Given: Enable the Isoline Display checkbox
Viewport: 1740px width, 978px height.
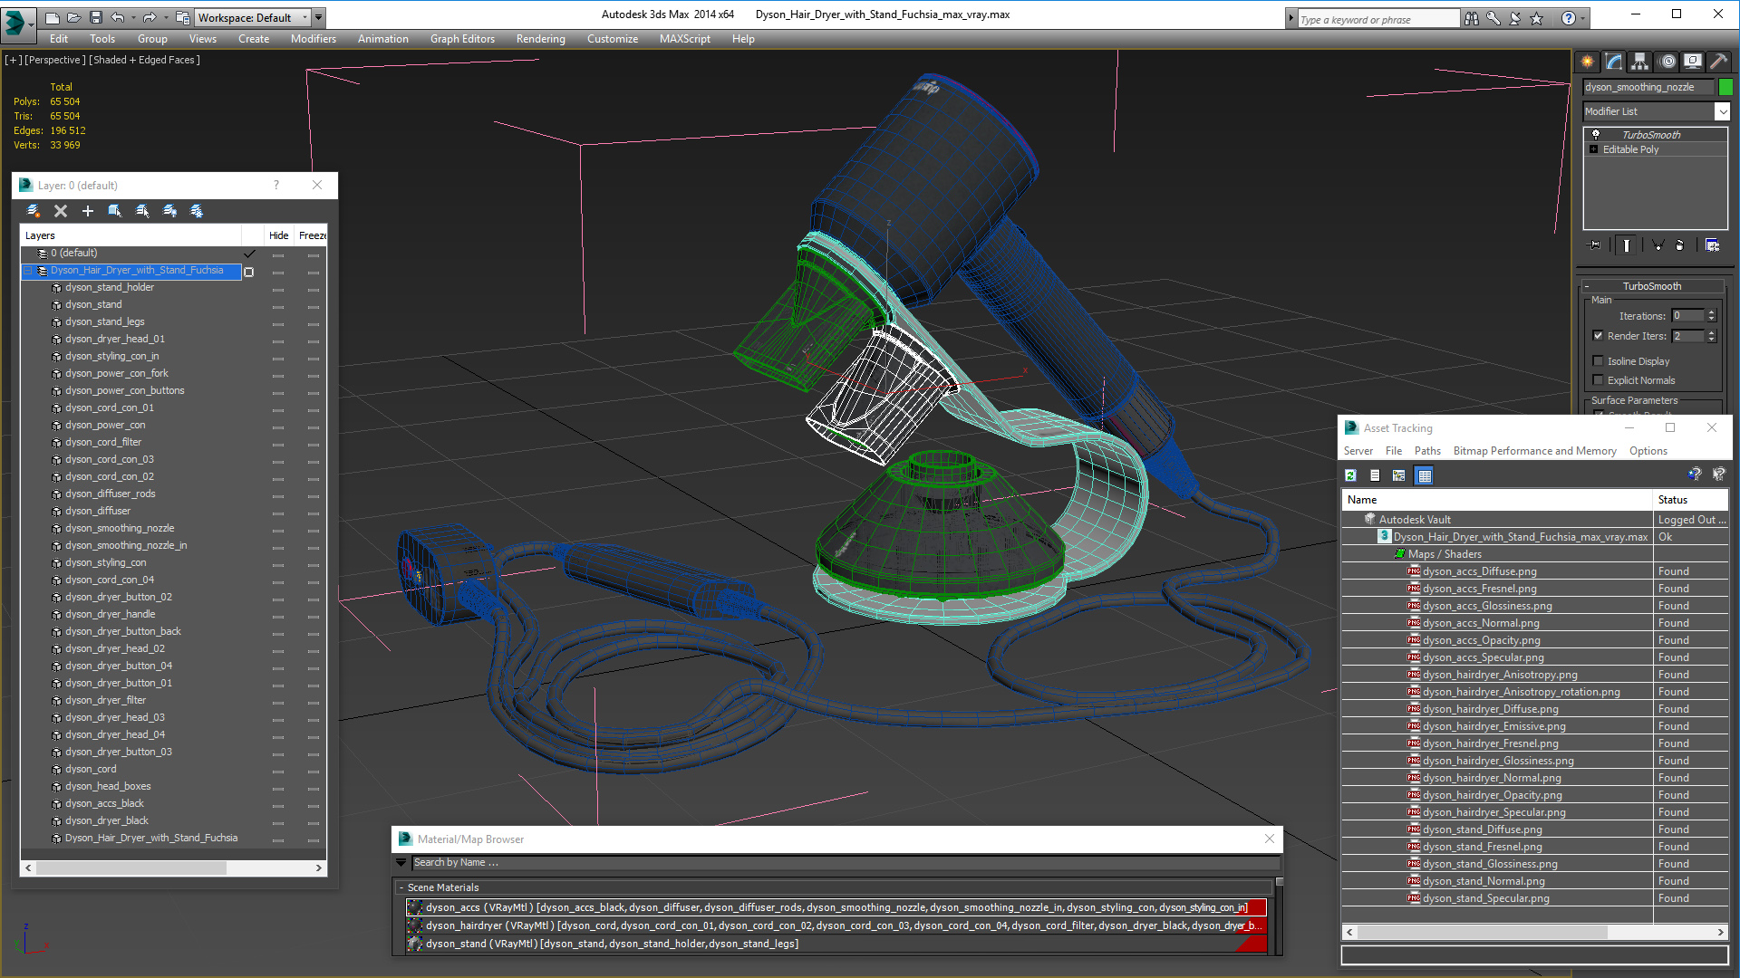Looking at the screenshot, I should coord(1598,361).
